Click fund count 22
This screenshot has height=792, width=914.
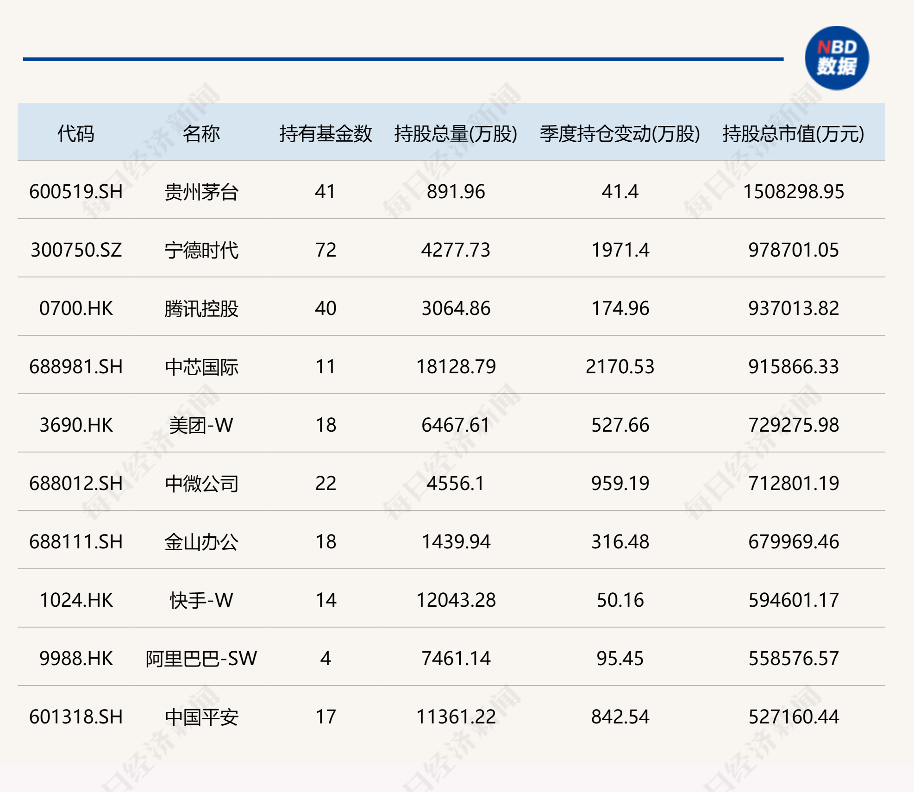(x=326, y=484)
